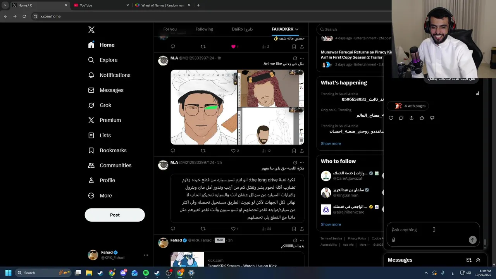Open account options next to @KRK_Fahad
Image resolution: width=496 pixels, height=279 pixels.
pyautogui.click(x=146, y=255)
